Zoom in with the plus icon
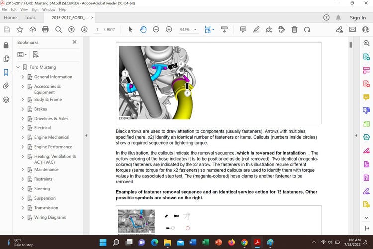Screen dimensions: 373x249 click(x=169, y=29)
